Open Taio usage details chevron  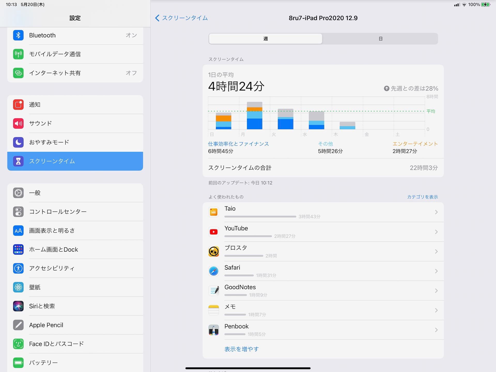[436, 212]
